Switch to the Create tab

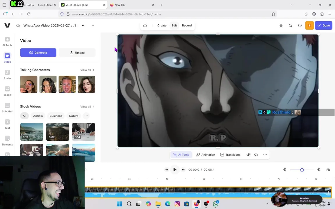coord(162,25)
